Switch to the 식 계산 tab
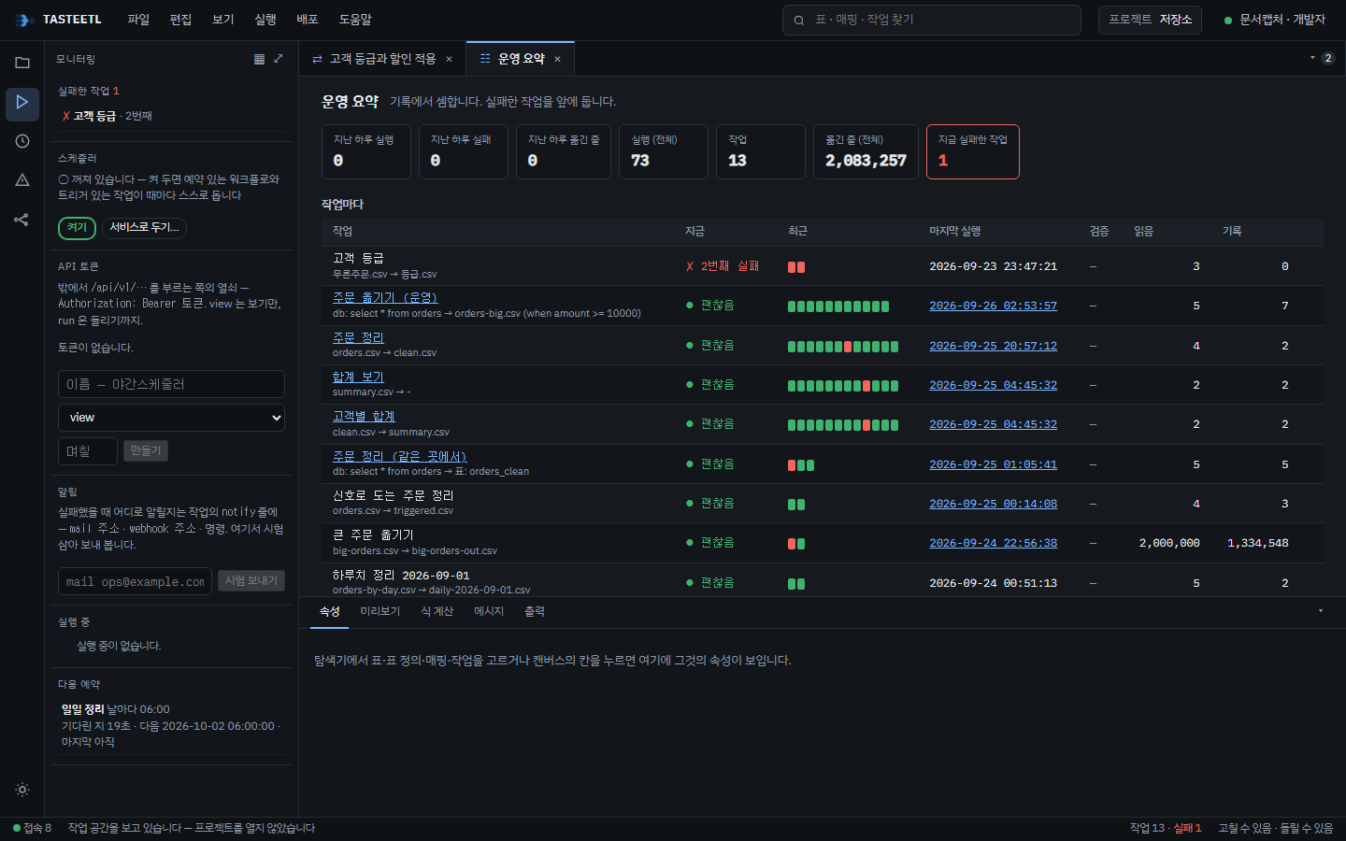This screenshot has width=1346, height=841. pos(437,611)
